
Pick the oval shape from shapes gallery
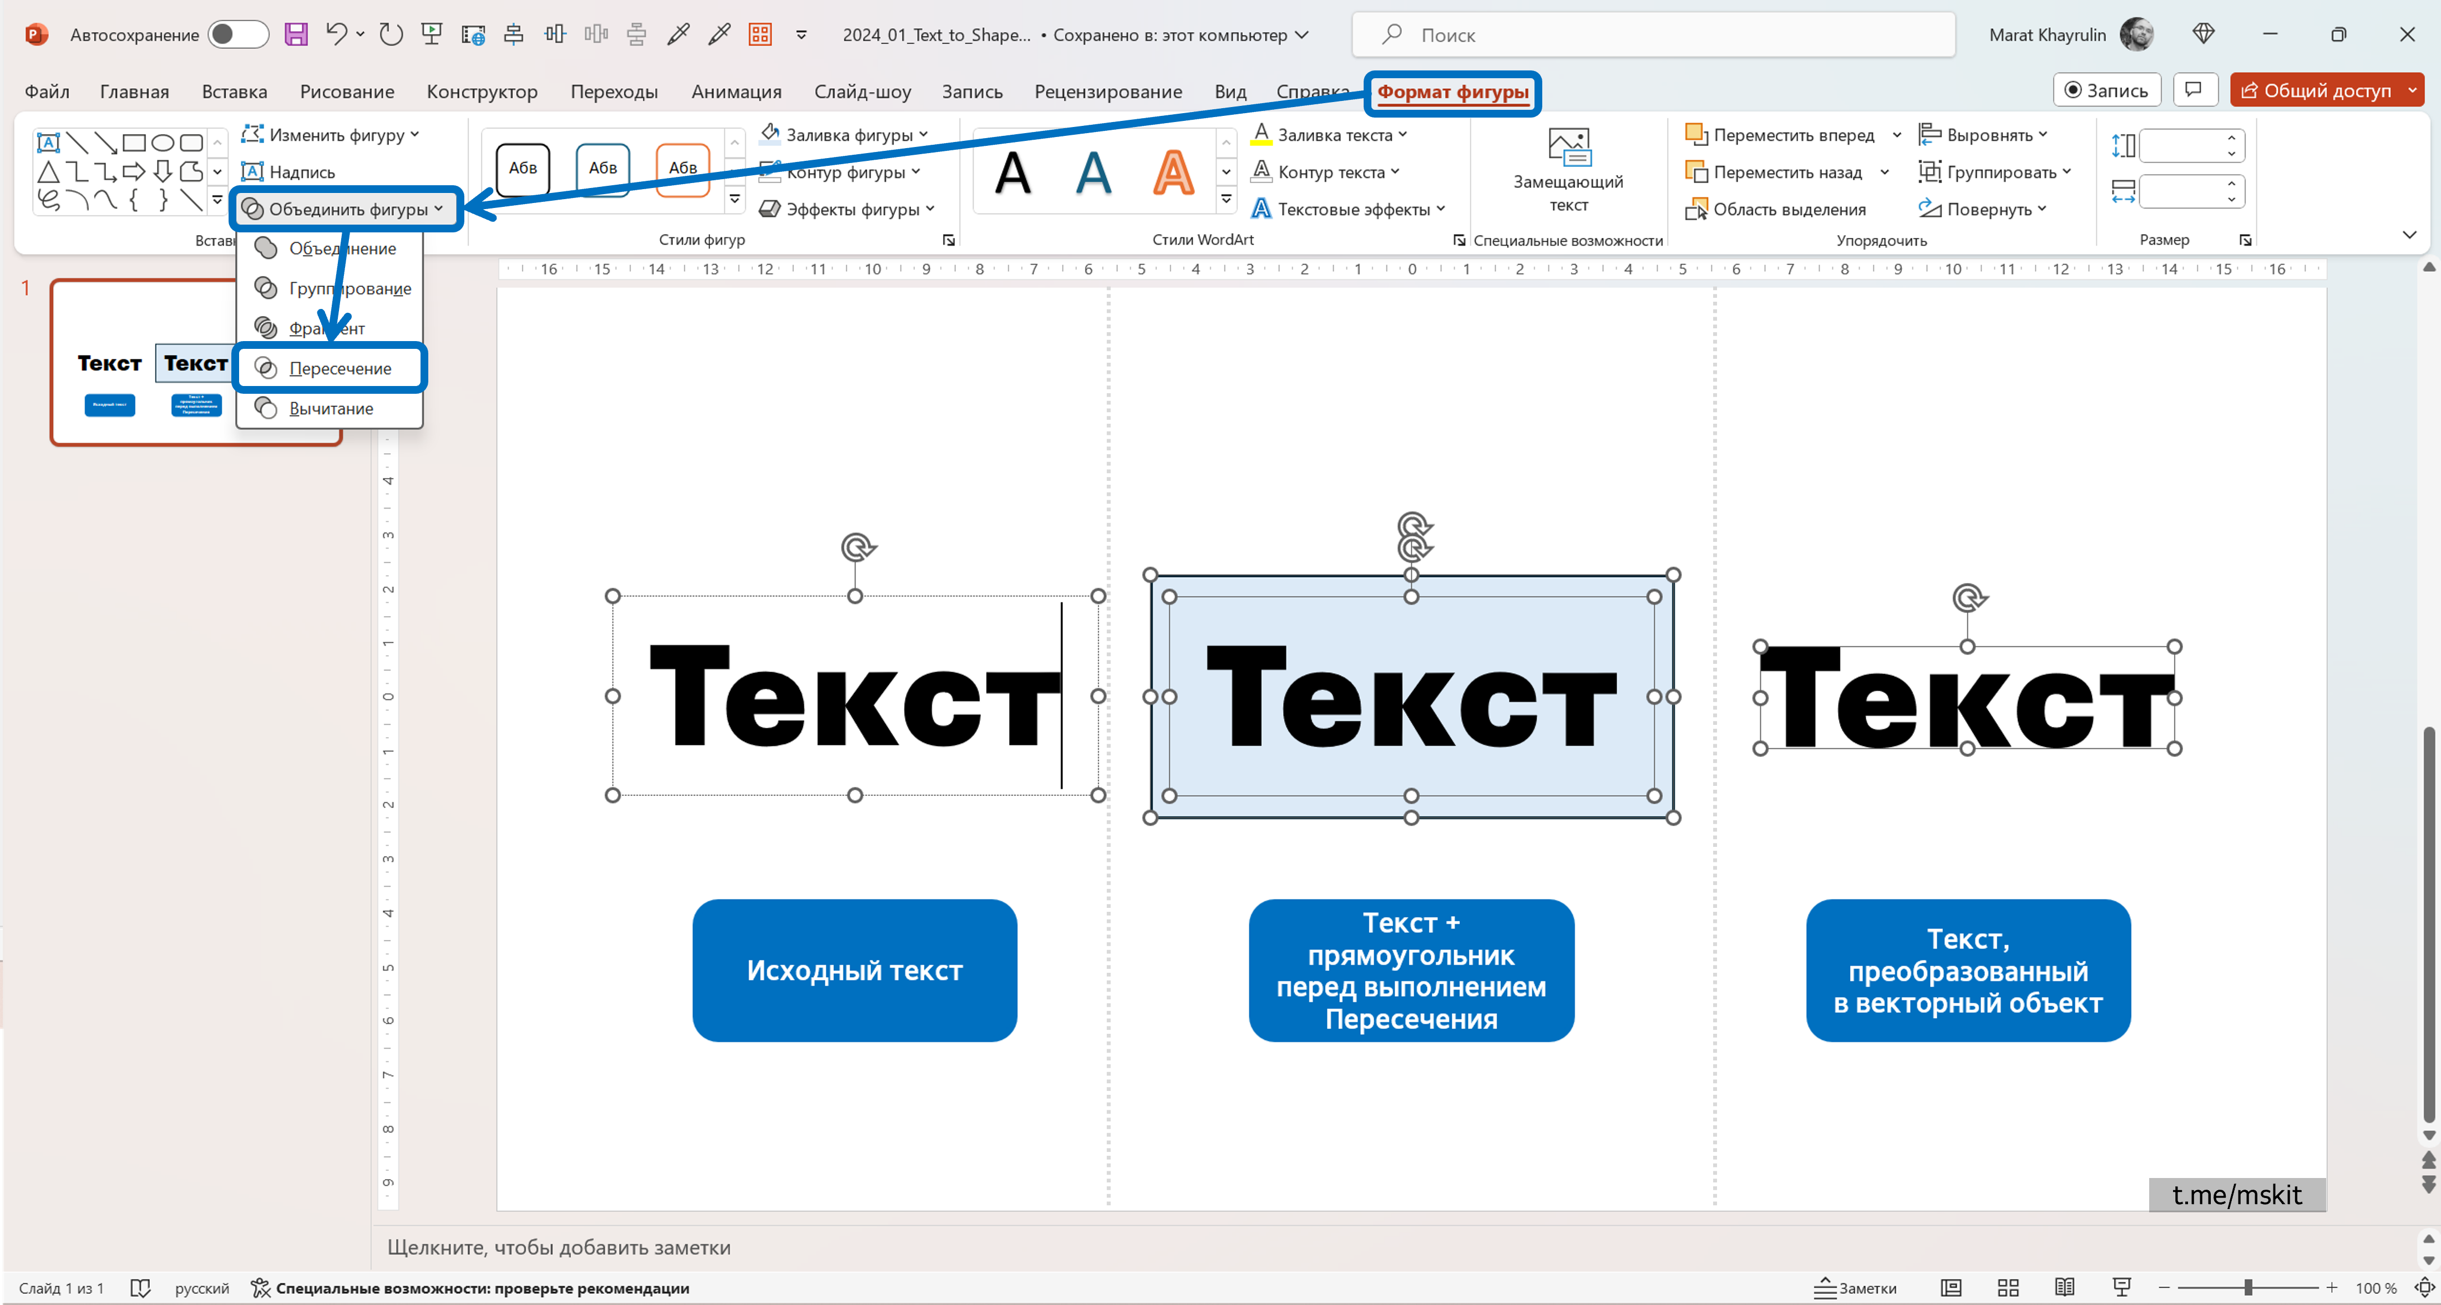[x=163, y=143]
